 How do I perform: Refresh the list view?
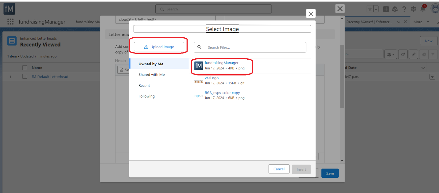[403, 54]
